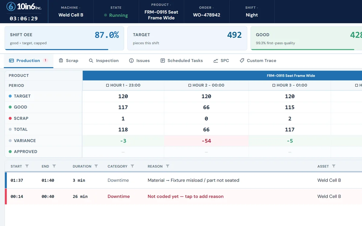Open the Order selector WO-478942
Image resolution: width=362 pixels, height=226 pixels.
(x=207, y=11)
